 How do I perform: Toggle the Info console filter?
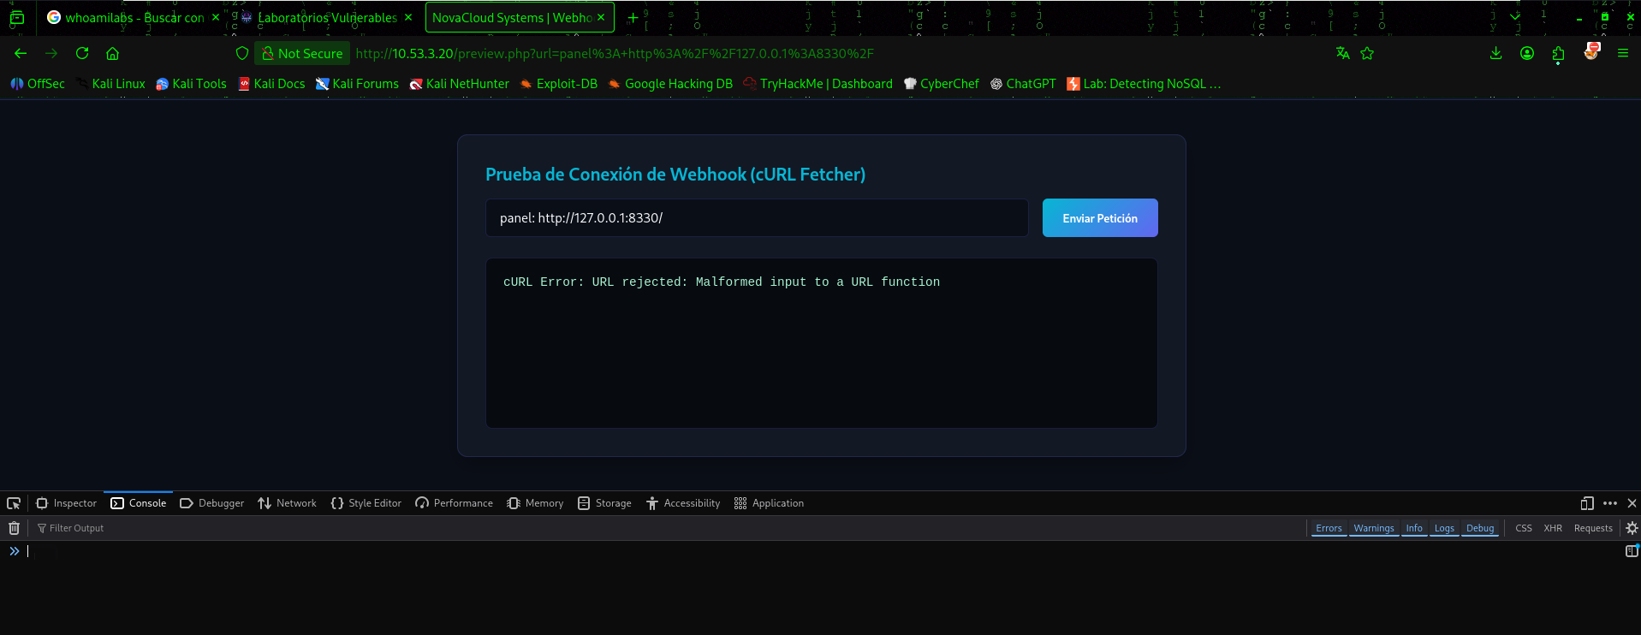(x=1414, y=528)
